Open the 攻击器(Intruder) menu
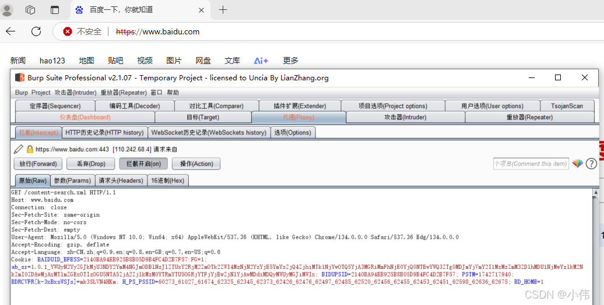The height and width of the screenshot is (305, 604). 76,93
